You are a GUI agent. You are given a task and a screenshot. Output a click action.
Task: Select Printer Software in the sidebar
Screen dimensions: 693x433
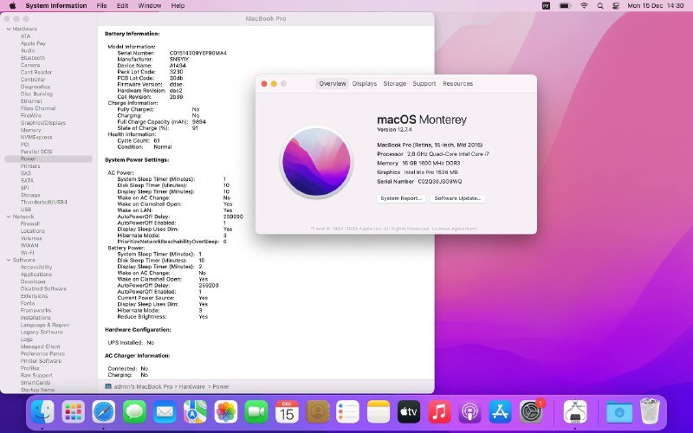tap(41, 361)
